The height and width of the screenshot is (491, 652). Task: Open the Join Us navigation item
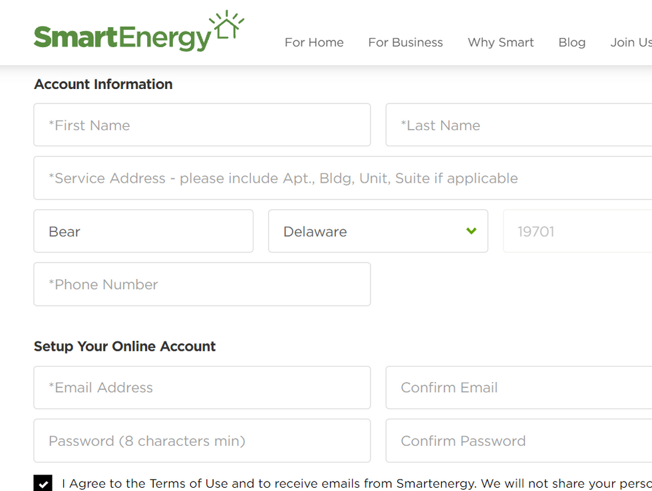[x=631, y=43]
